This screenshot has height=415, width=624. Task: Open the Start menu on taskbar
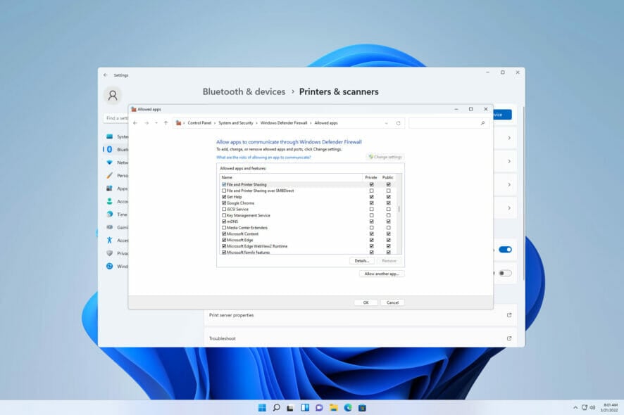[262, 408]
